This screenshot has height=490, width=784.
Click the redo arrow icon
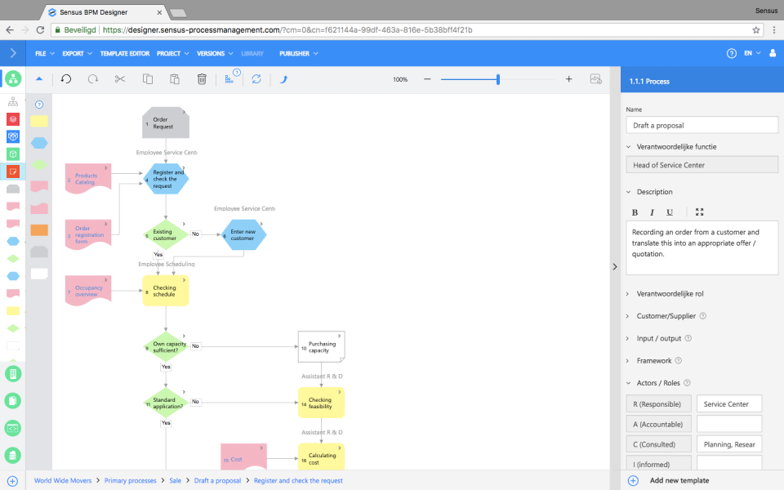pyautogui.click(x=93, y=79)
